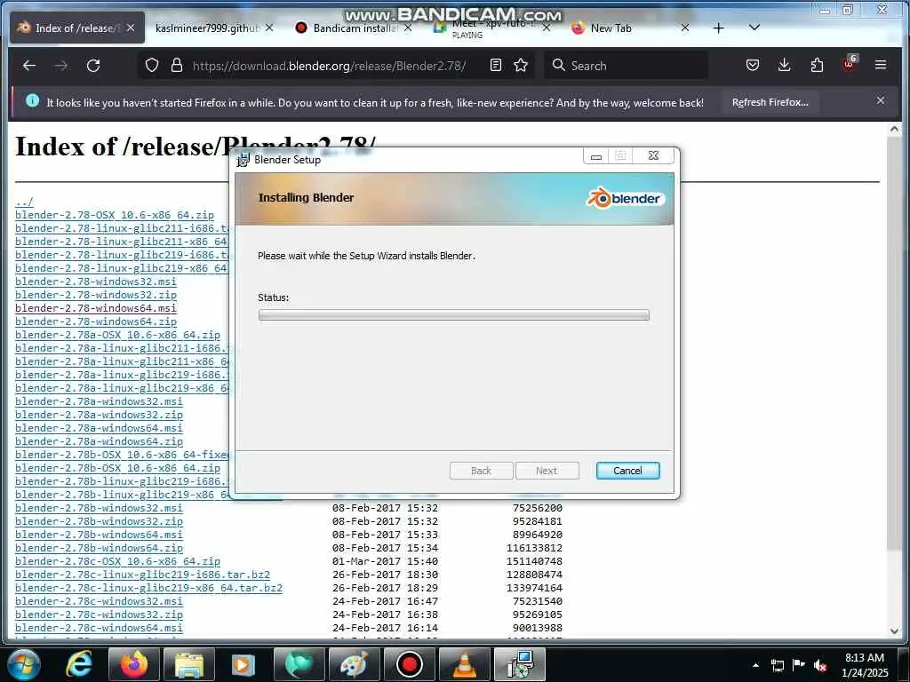Download blender-2.78b-windows64.zip link
The width and height of the screenshot is (910, 682).
99,548
